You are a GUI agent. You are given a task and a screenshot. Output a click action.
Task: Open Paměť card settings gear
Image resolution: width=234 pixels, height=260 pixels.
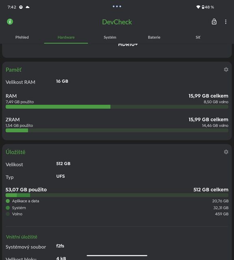click(226, 69)
